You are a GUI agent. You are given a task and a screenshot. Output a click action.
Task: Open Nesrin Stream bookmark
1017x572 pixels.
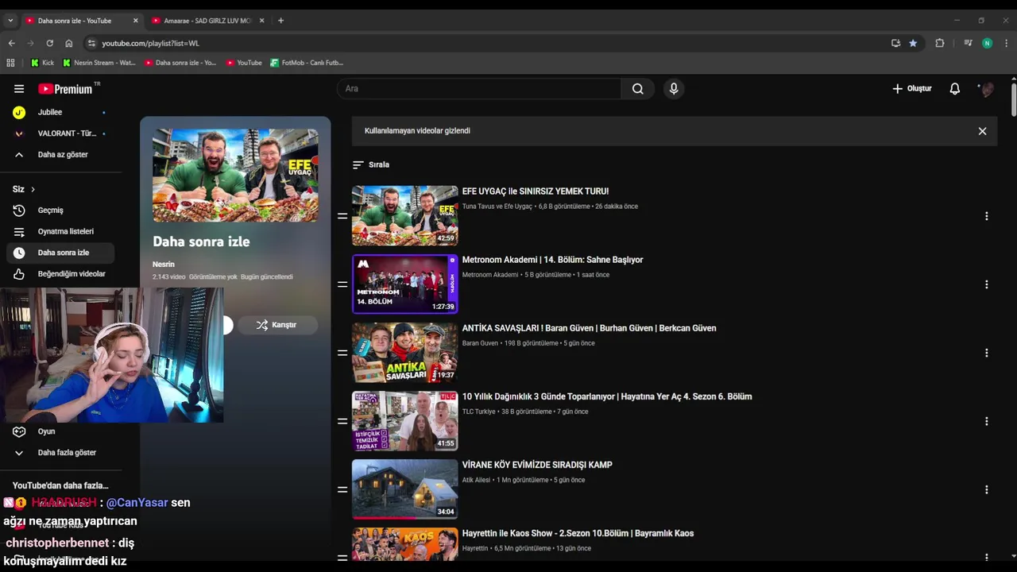pyautogui.click(x=99, y=63)
